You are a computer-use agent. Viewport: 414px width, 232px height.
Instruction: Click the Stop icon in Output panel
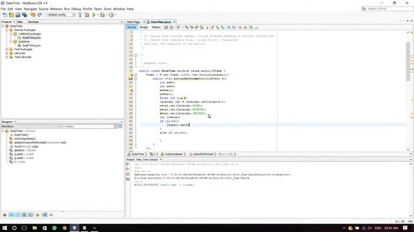[127, 174]
